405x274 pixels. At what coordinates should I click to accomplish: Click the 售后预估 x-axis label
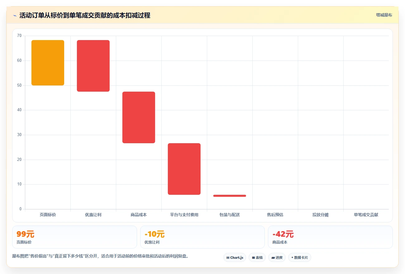tap(275, 215)
